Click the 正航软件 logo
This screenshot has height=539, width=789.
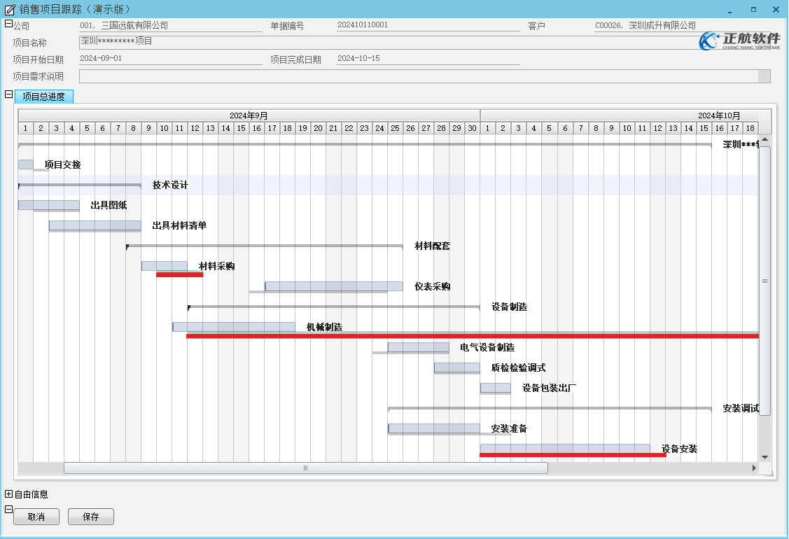click(740, 41)
